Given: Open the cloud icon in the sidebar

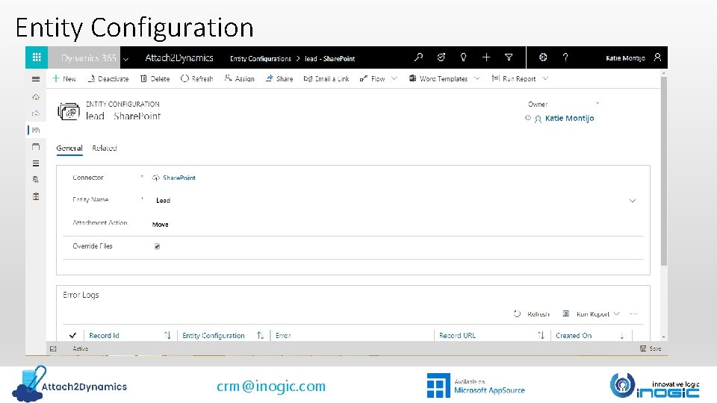Looking at the screenshot, I should click(x=36, y=113).
